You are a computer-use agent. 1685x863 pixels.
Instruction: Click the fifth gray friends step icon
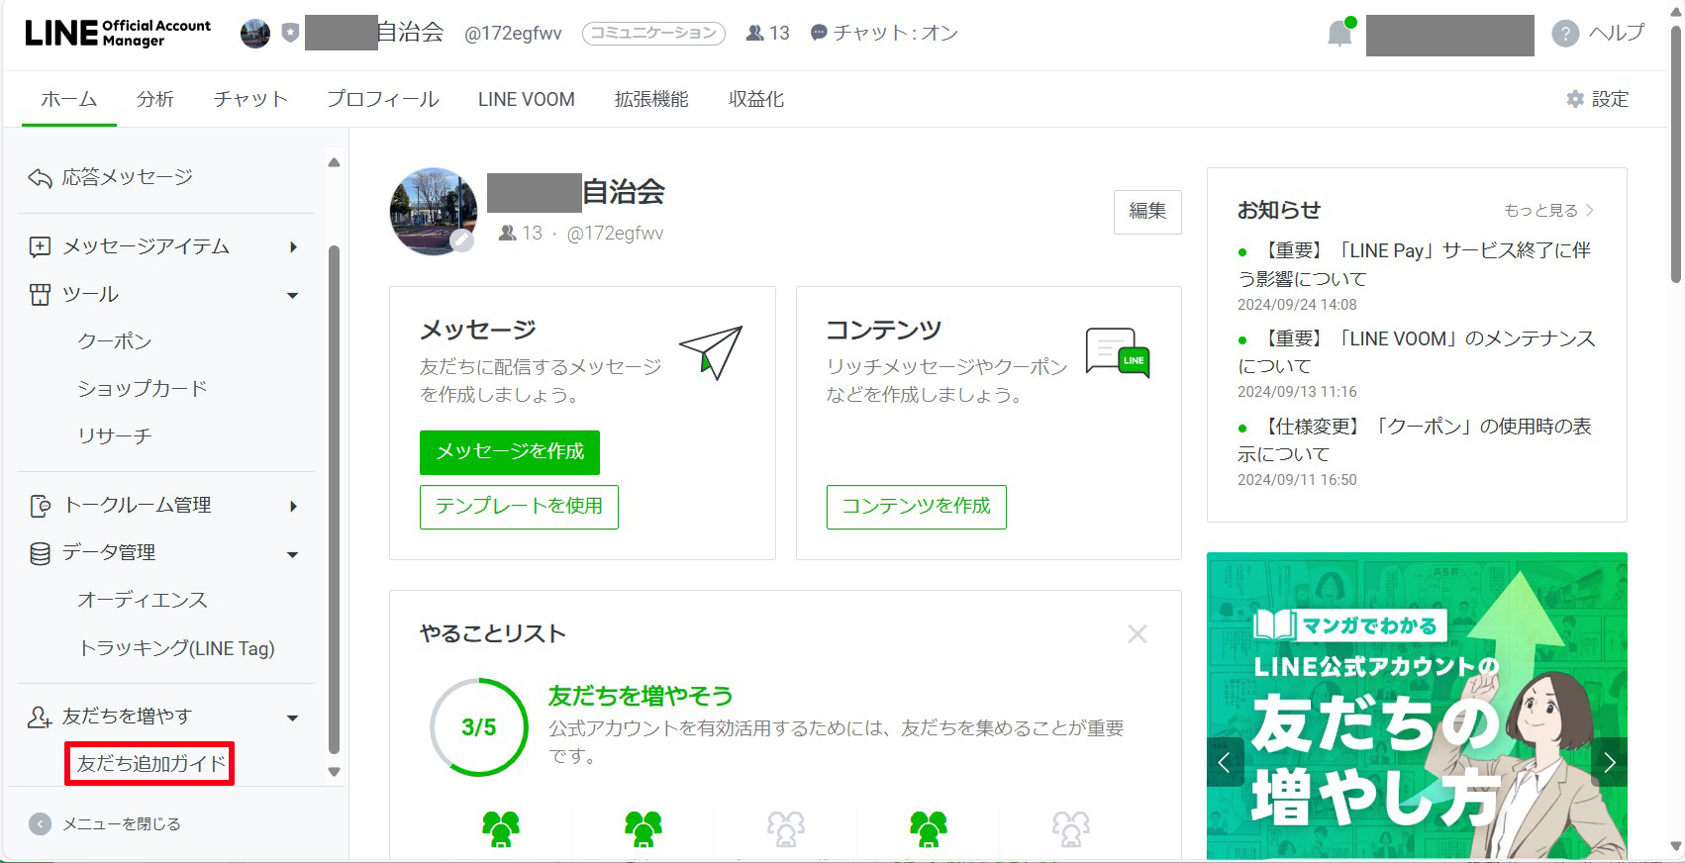[x=1071, y=828]
